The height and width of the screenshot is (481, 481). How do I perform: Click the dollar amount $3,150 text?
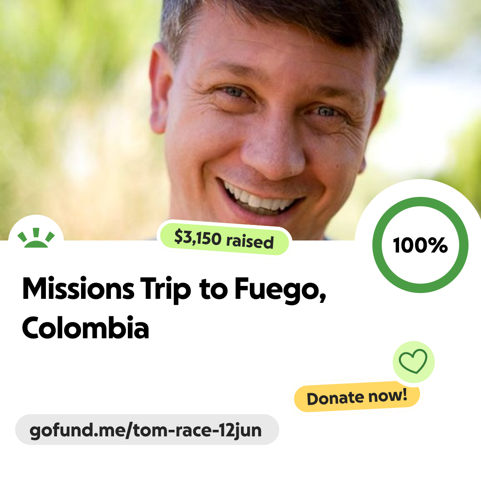click(x=198, y=237)
